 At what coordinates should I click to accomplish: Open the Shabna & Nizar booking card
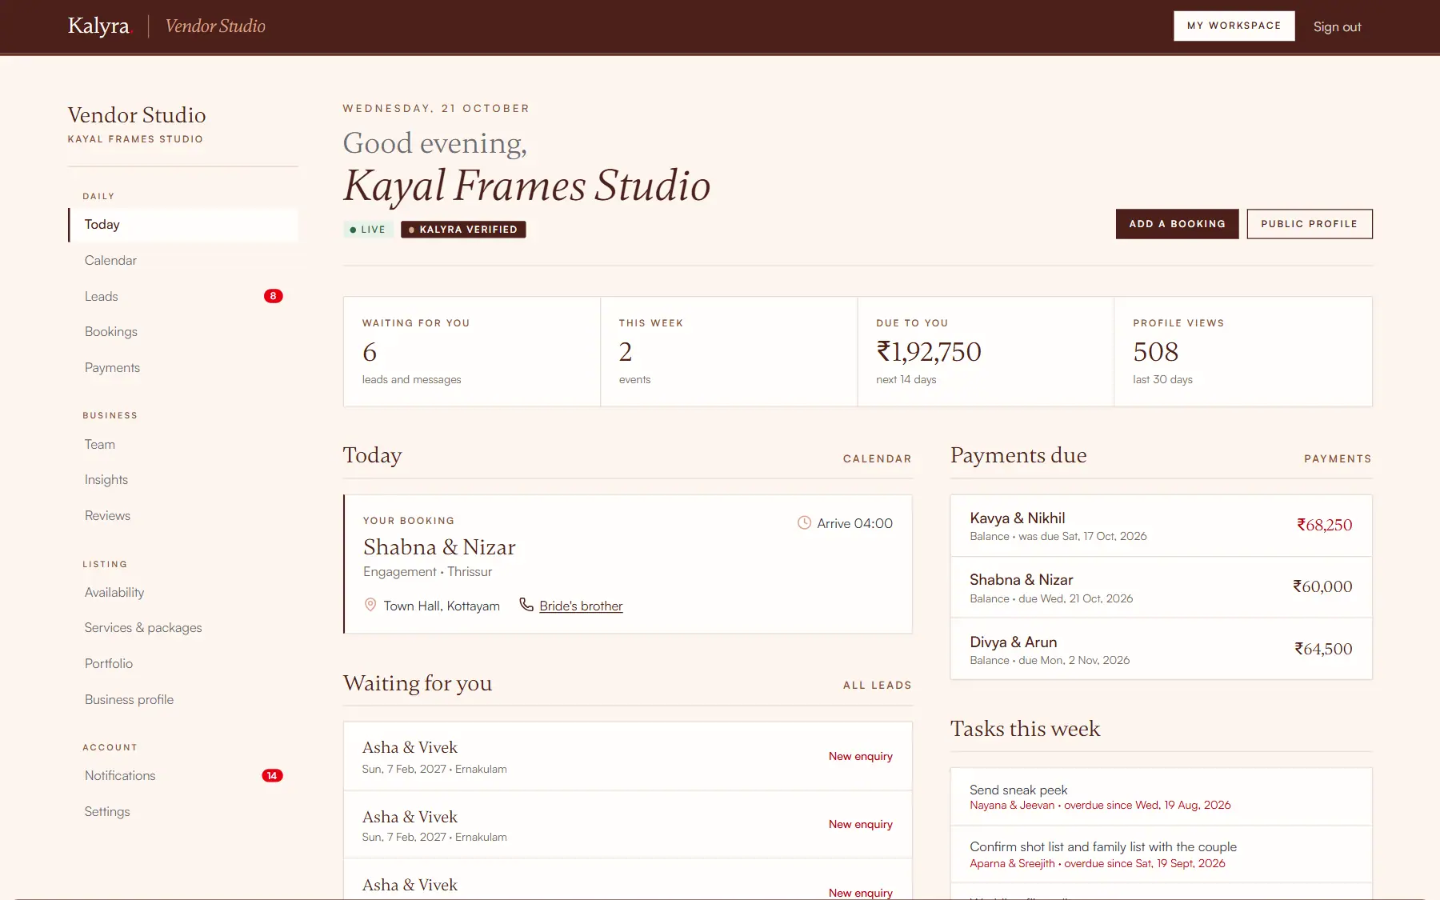pyautogui.click(x=628, y=564)
